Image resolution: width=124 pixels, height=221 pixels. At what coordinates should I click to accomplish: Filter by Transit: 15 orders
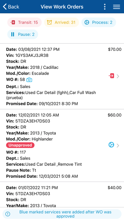[x=24, y=22]
